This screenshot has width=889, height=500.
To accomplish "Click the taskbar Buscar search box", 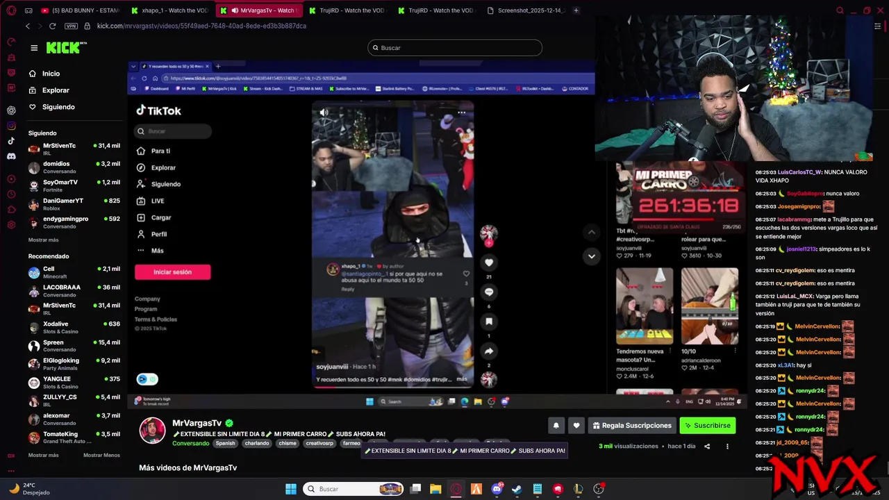I will [354, 489].
